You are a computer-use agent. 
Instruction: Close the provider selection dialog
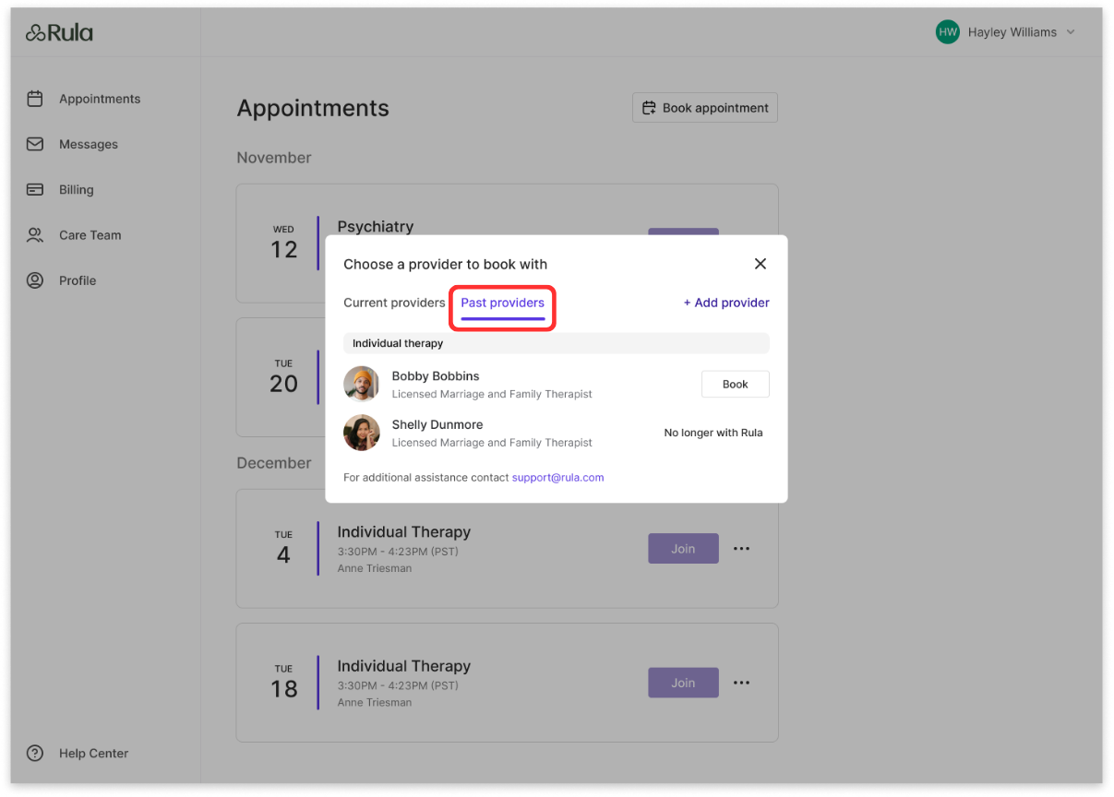761,264
